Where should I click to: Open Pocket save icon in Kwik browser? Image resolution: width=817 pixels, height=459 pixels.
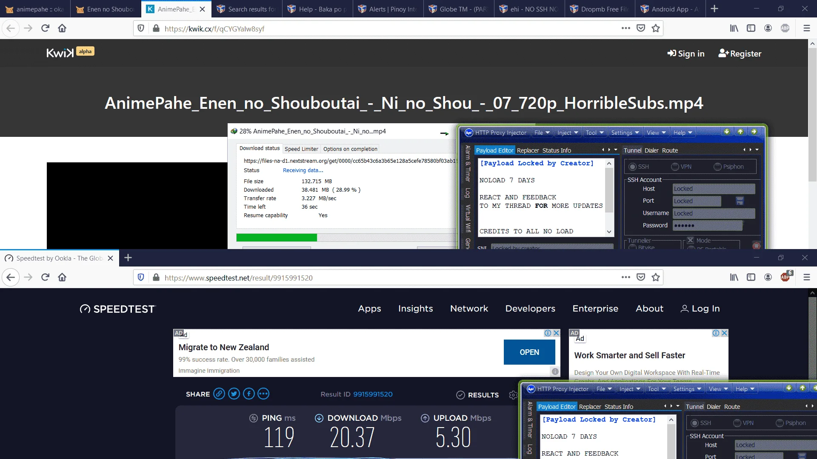(x=641, y=28)
